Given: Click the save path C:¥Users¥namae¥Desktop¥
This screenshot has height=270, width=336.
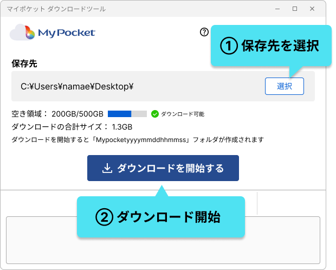Looking at the screenshot, I should tap(77, 86).
